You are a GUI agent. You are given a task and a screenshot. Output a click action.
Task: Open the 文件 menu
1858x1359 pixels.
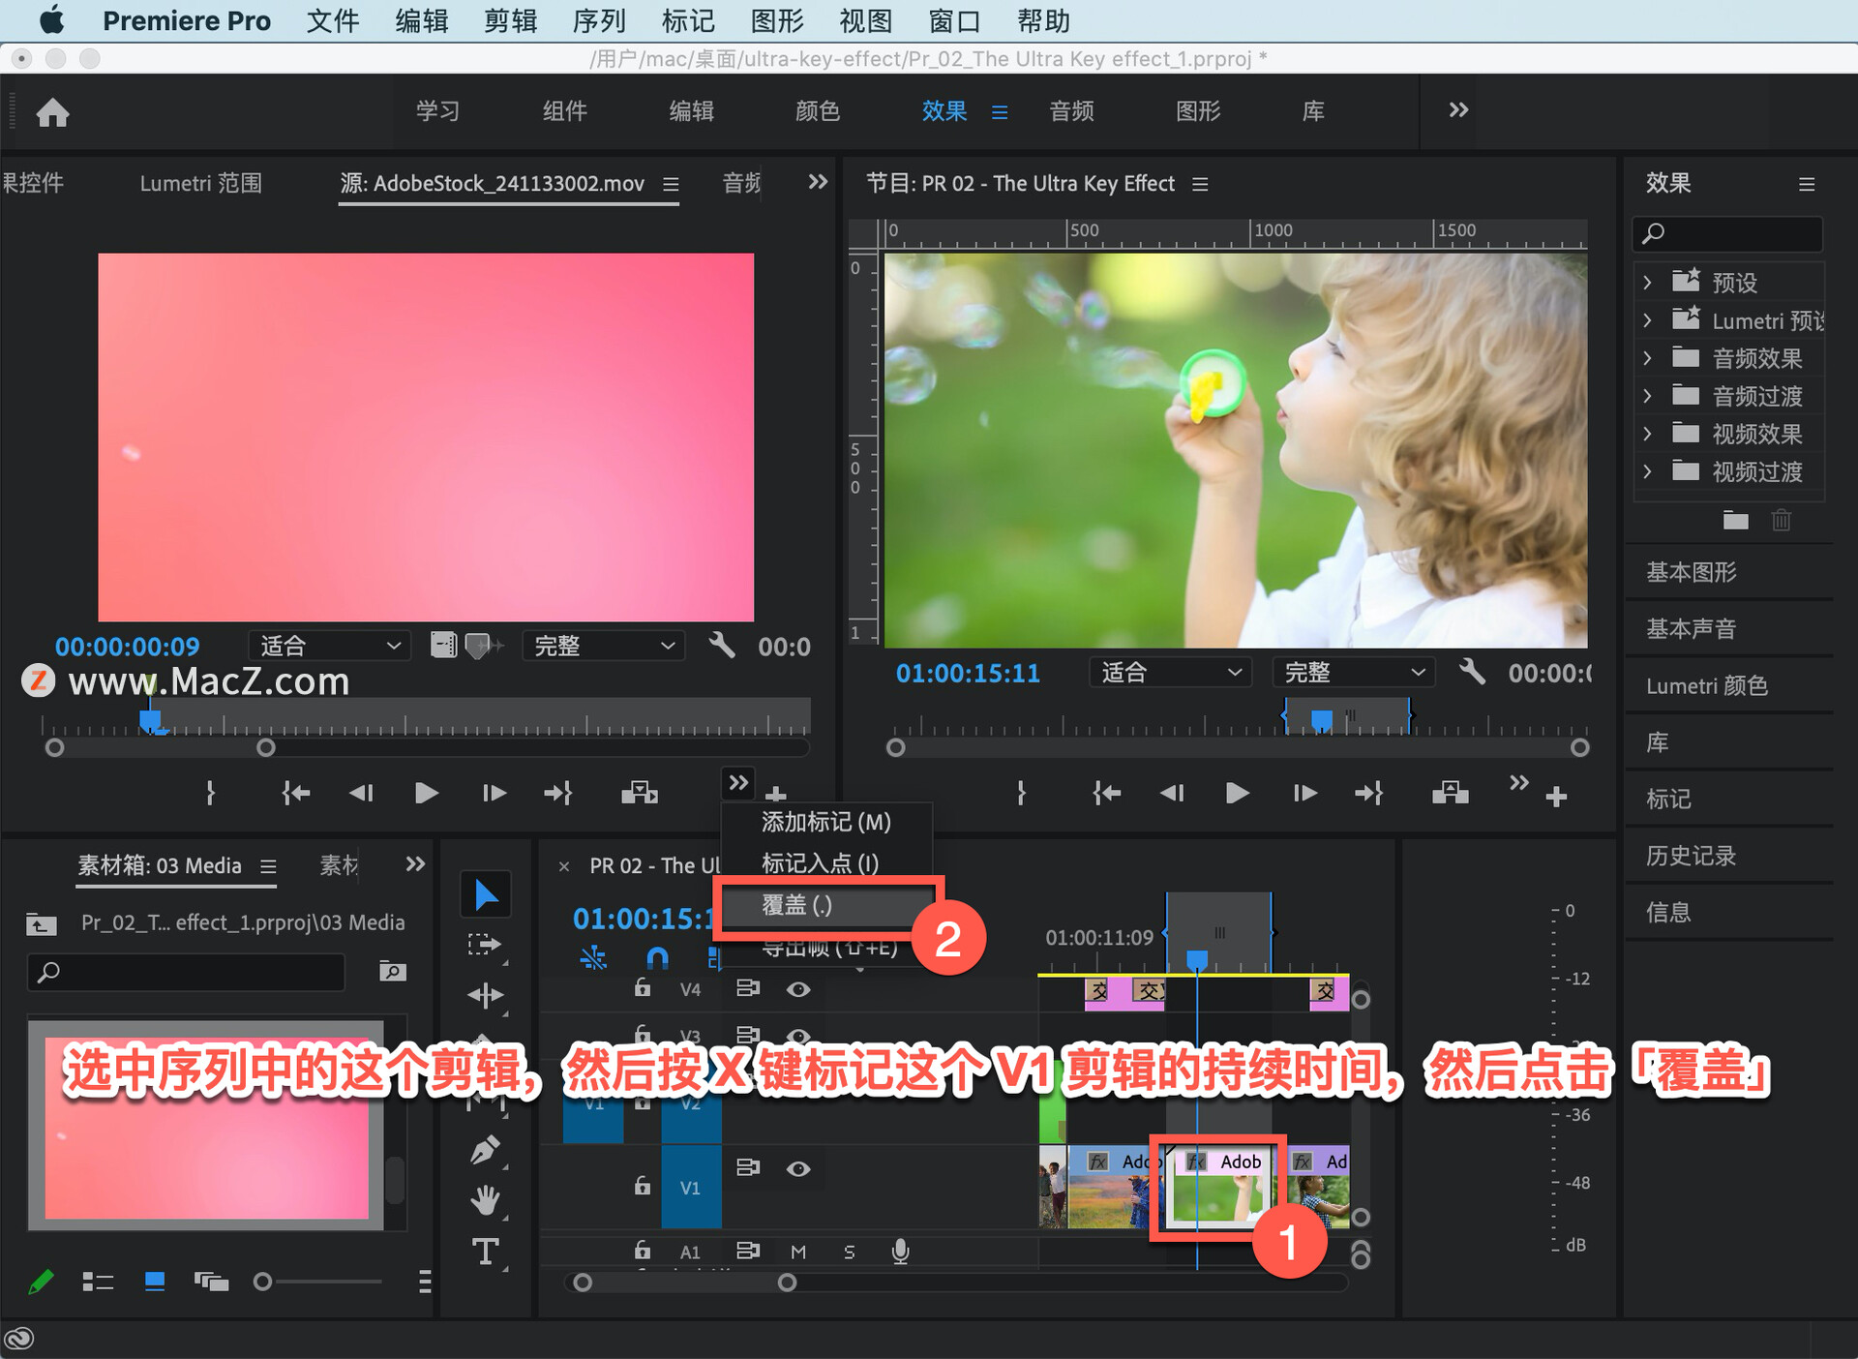[x=333, y=20]
